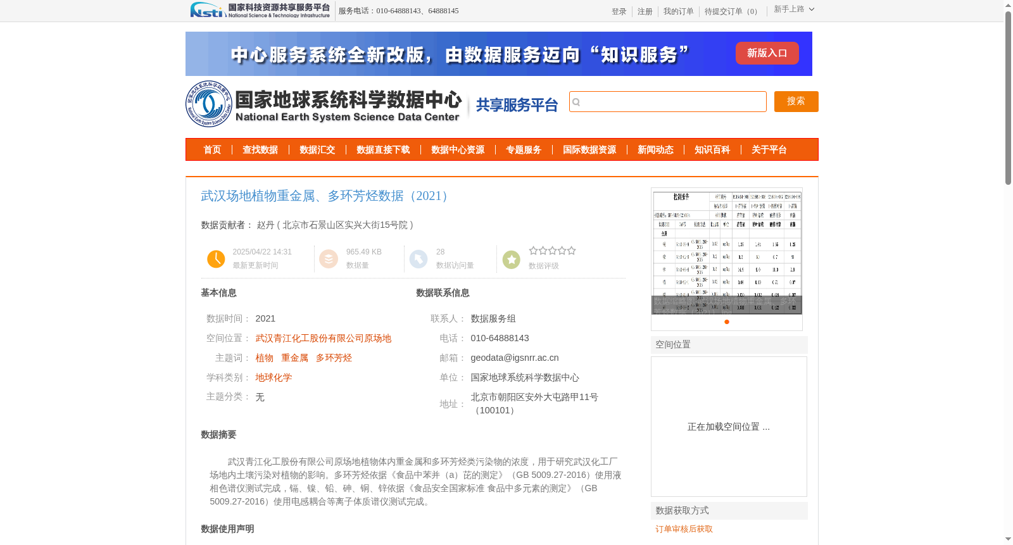Open the 数据直接下载 menu item
This screenshot has height=545, width=1013.
coord(383,150)
